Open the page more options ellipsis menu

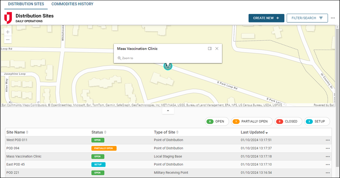click(333, 18)
